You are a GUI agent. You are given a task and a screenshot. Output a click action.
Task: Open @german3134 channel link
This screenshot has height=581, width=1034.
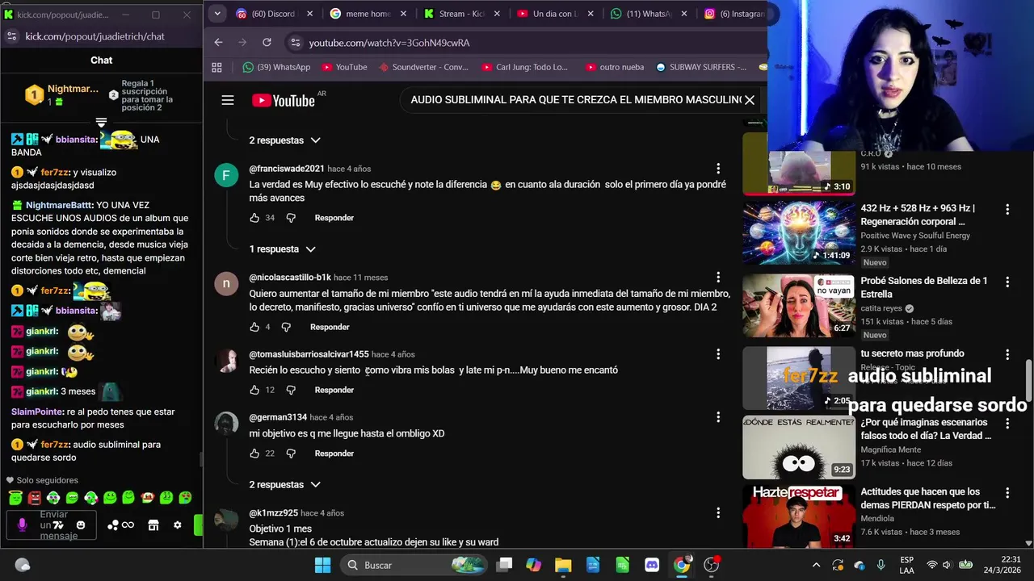278,417
